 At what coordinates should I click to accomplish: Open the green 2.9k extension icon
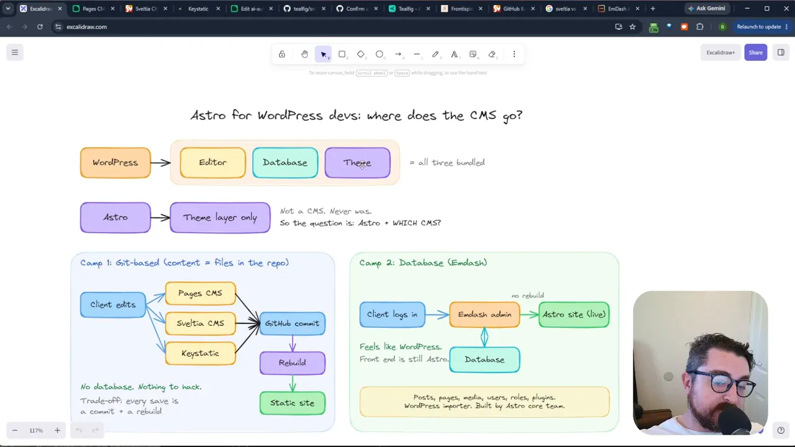tap(653, 27)
